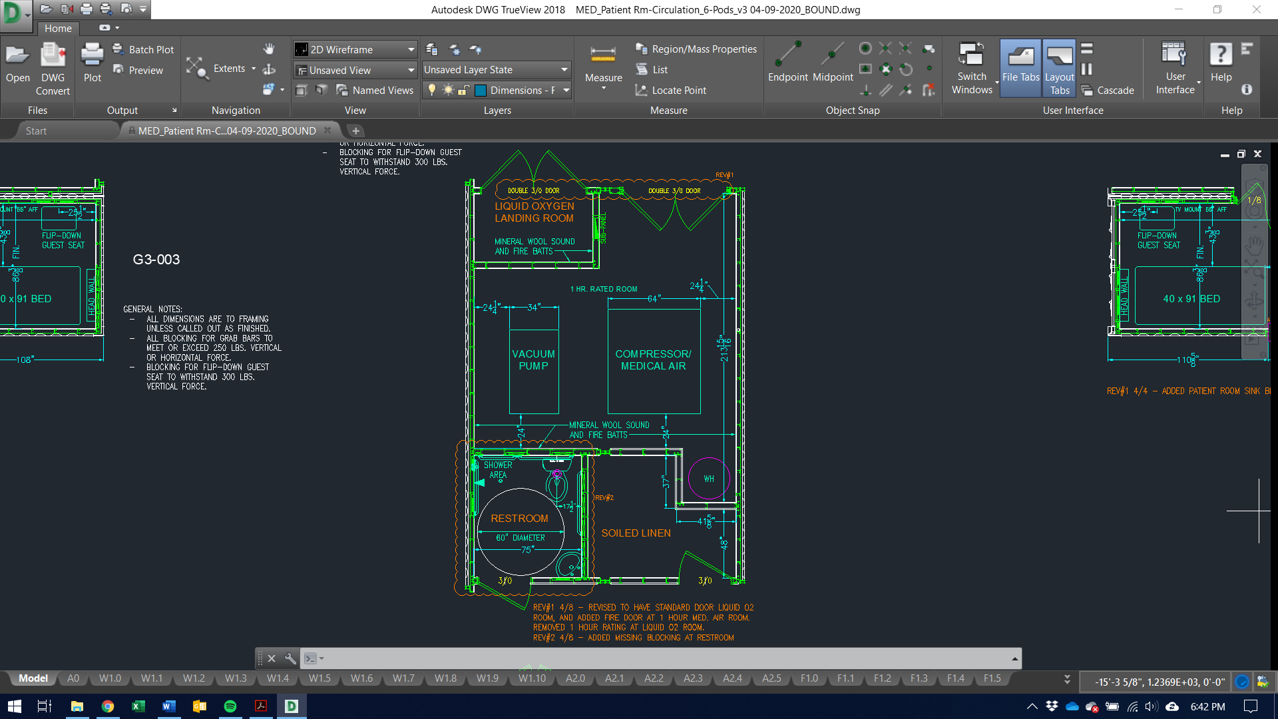This screenshot has height=719, width=1278.
Task: Select the Orbit tool in Navigation panel
Action: click(269, 69)
